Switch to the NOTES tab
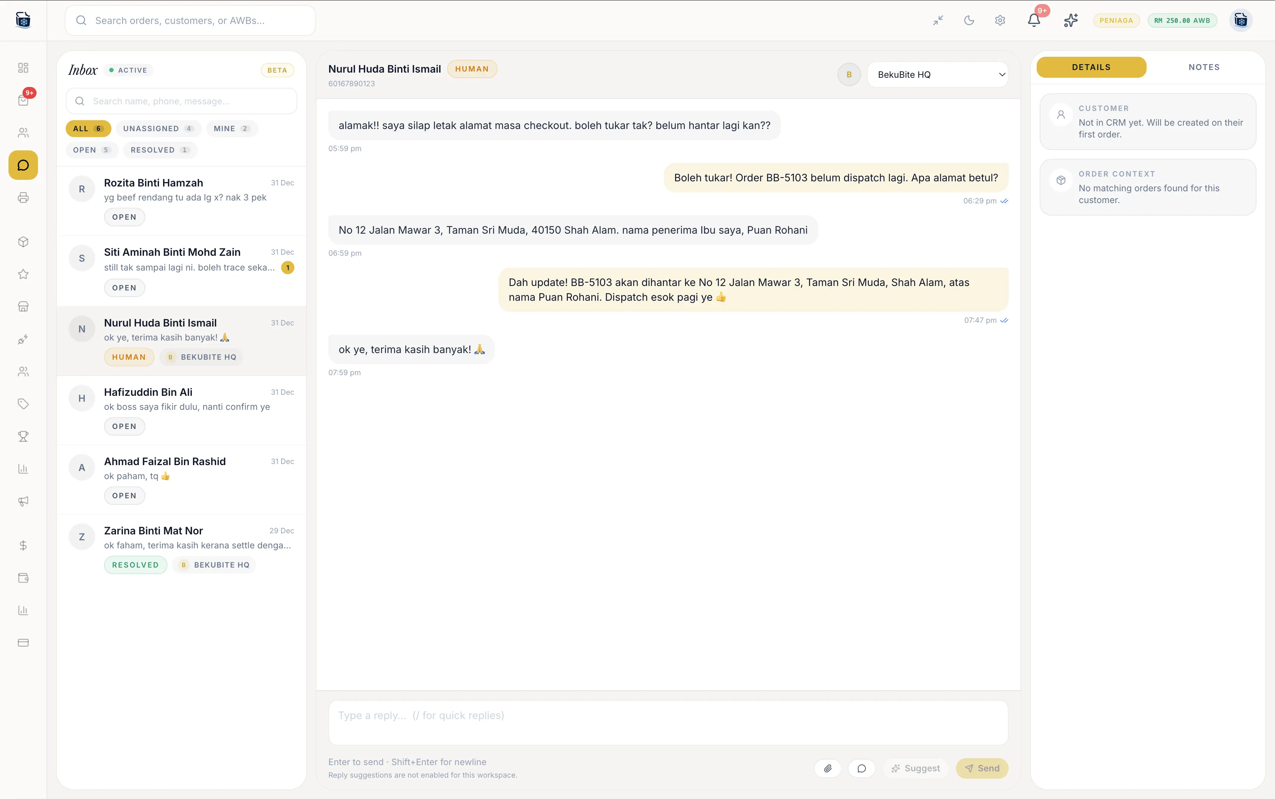 click(1204, 67)
